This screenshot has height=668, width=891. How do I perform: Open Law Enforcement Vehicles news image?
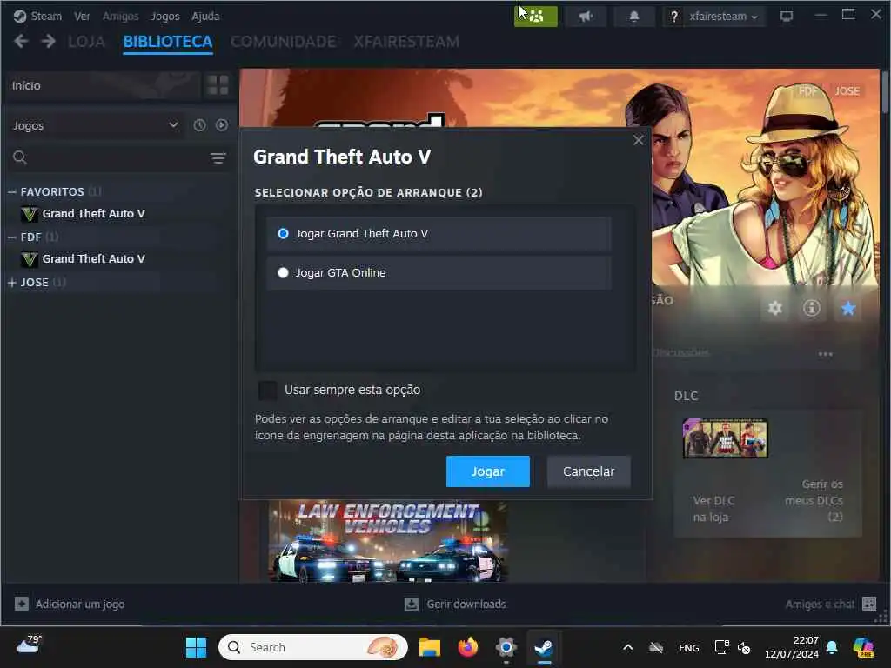(388, 541)
